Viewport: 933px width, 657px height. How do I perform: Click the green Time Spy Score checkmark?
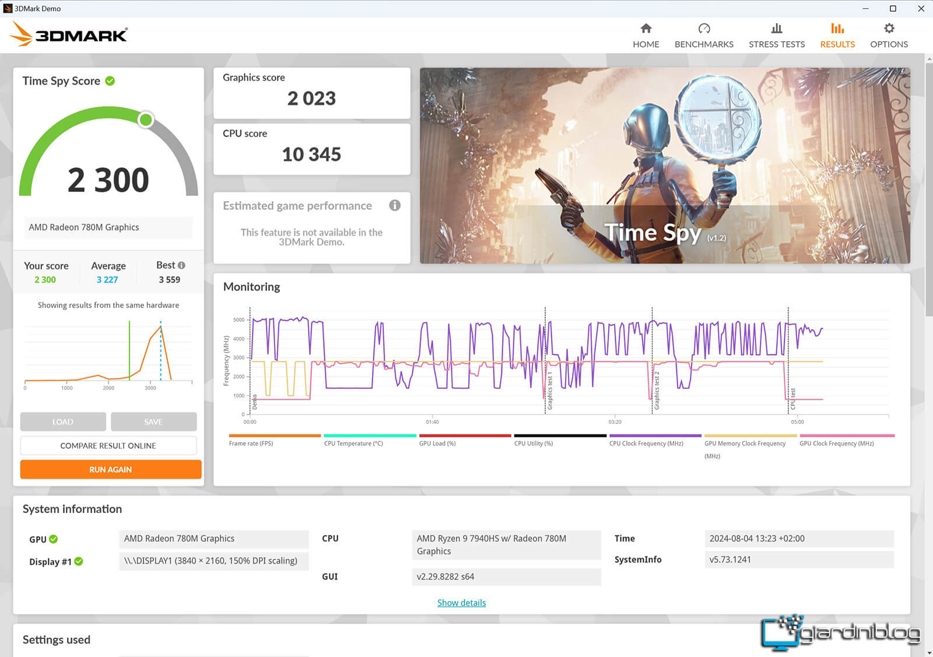pos(110,81)
